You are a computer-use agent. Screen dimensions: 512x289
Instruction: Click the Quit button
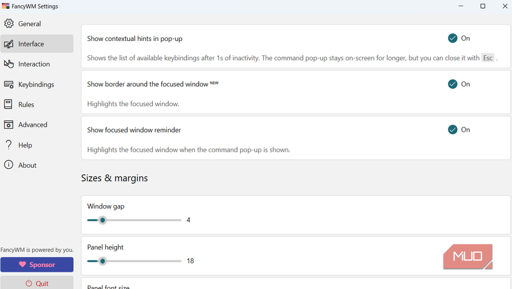37,283
